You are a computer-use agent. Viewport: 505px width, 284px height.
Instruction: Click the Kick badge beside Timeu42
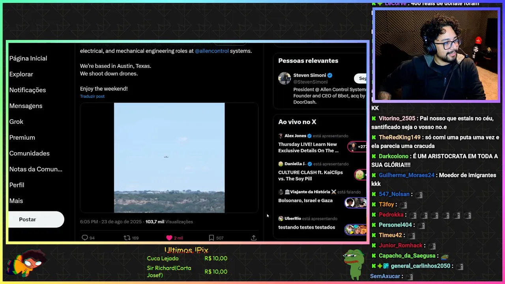pos(374,235)
